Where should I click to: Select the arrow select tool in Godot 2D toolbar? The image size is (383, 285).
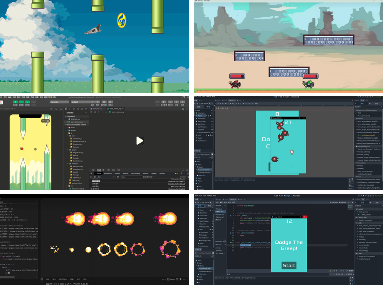215,103
